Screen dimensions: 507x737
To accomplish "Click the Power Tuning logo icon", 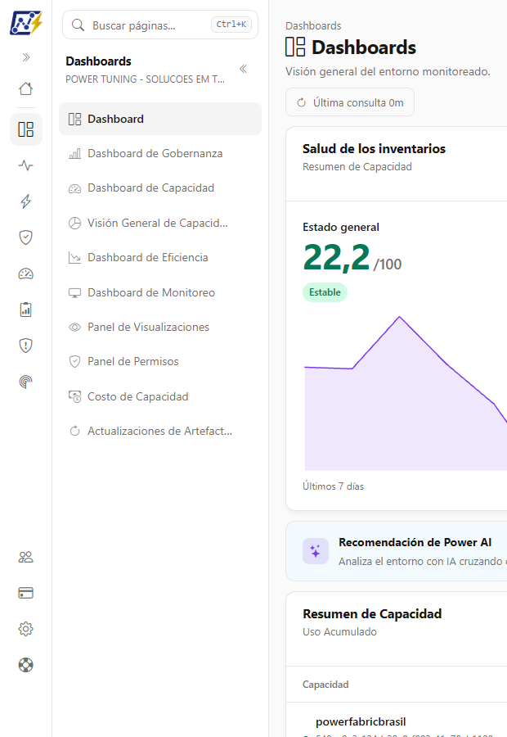I will coord(26,23).
